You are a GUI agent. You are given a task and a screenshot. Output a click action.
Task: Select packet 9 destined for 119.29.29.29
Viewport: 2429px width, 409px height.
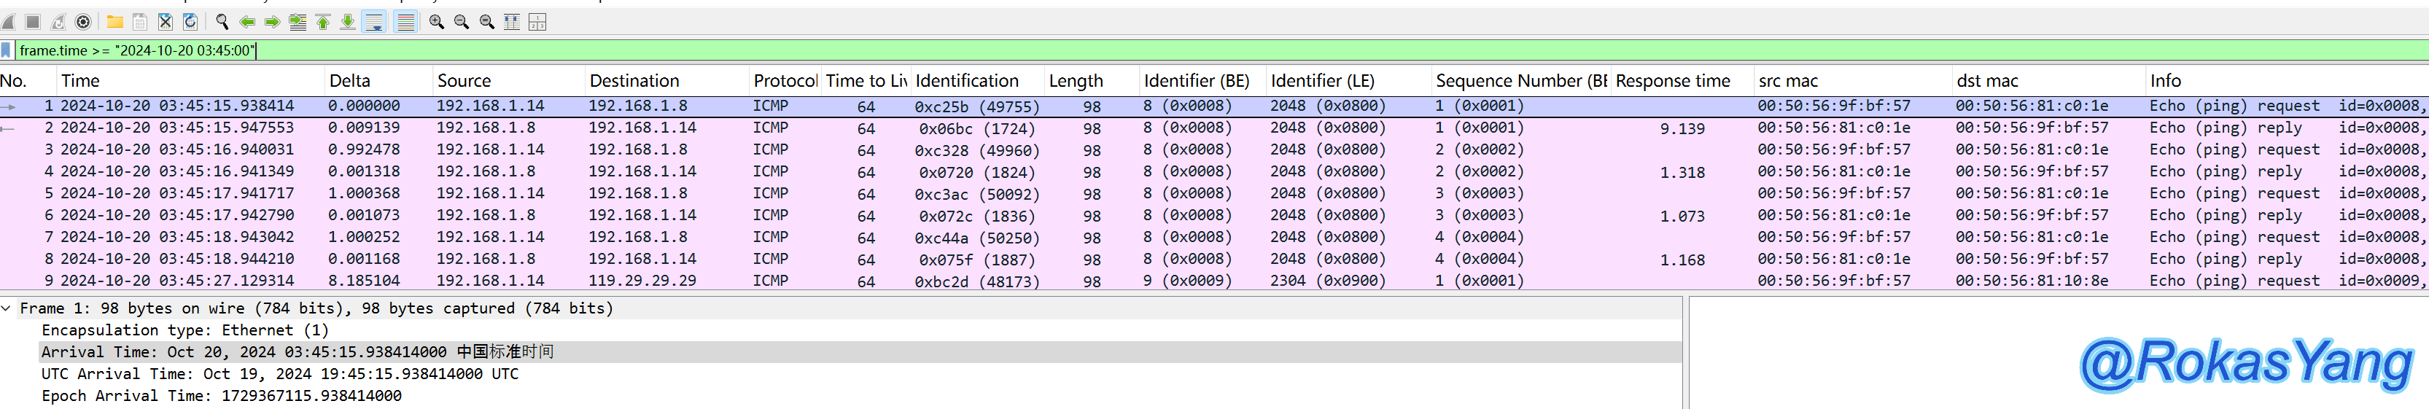coord(642,281)
